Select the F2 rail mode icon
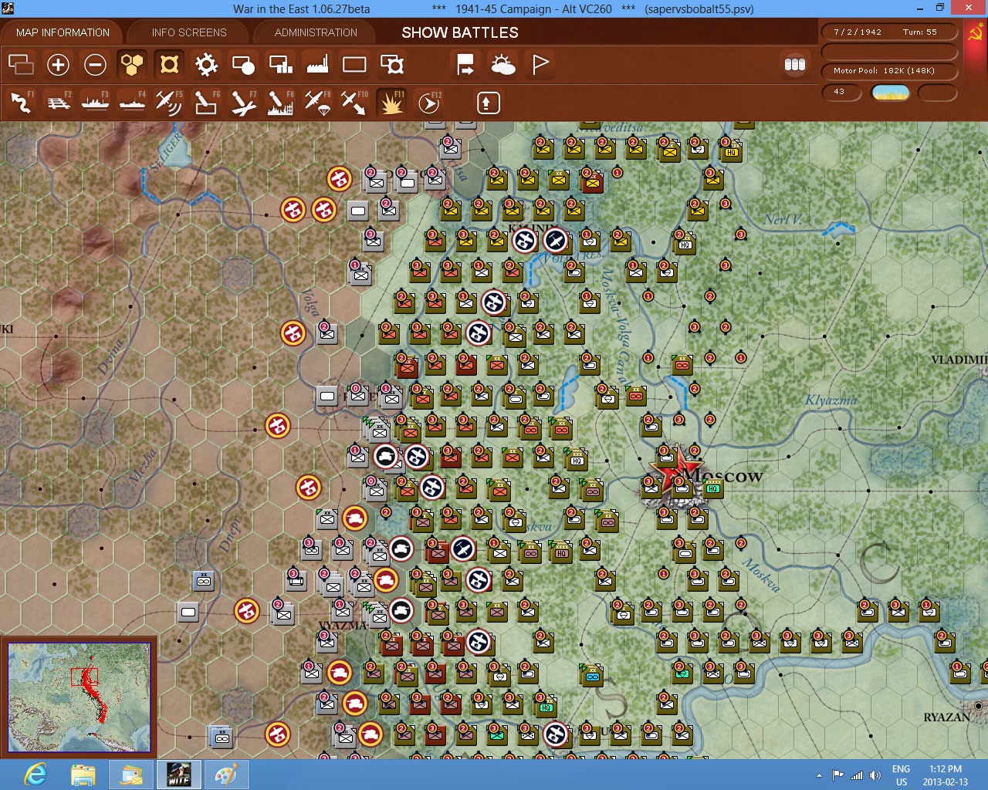 click(58, 103)
